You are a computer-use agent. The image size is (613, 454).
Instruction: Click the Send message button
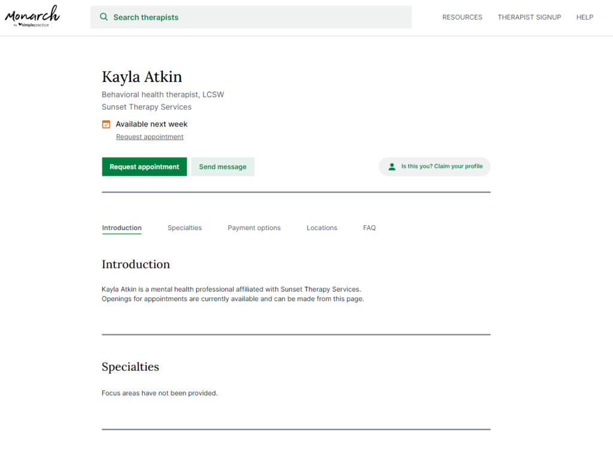coord(223,167)
